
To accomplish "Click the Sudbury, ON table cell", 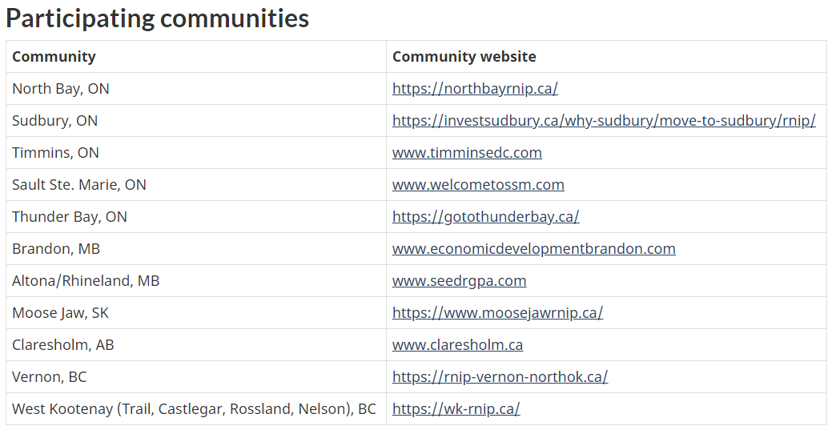I will click(x=54, y=121).
